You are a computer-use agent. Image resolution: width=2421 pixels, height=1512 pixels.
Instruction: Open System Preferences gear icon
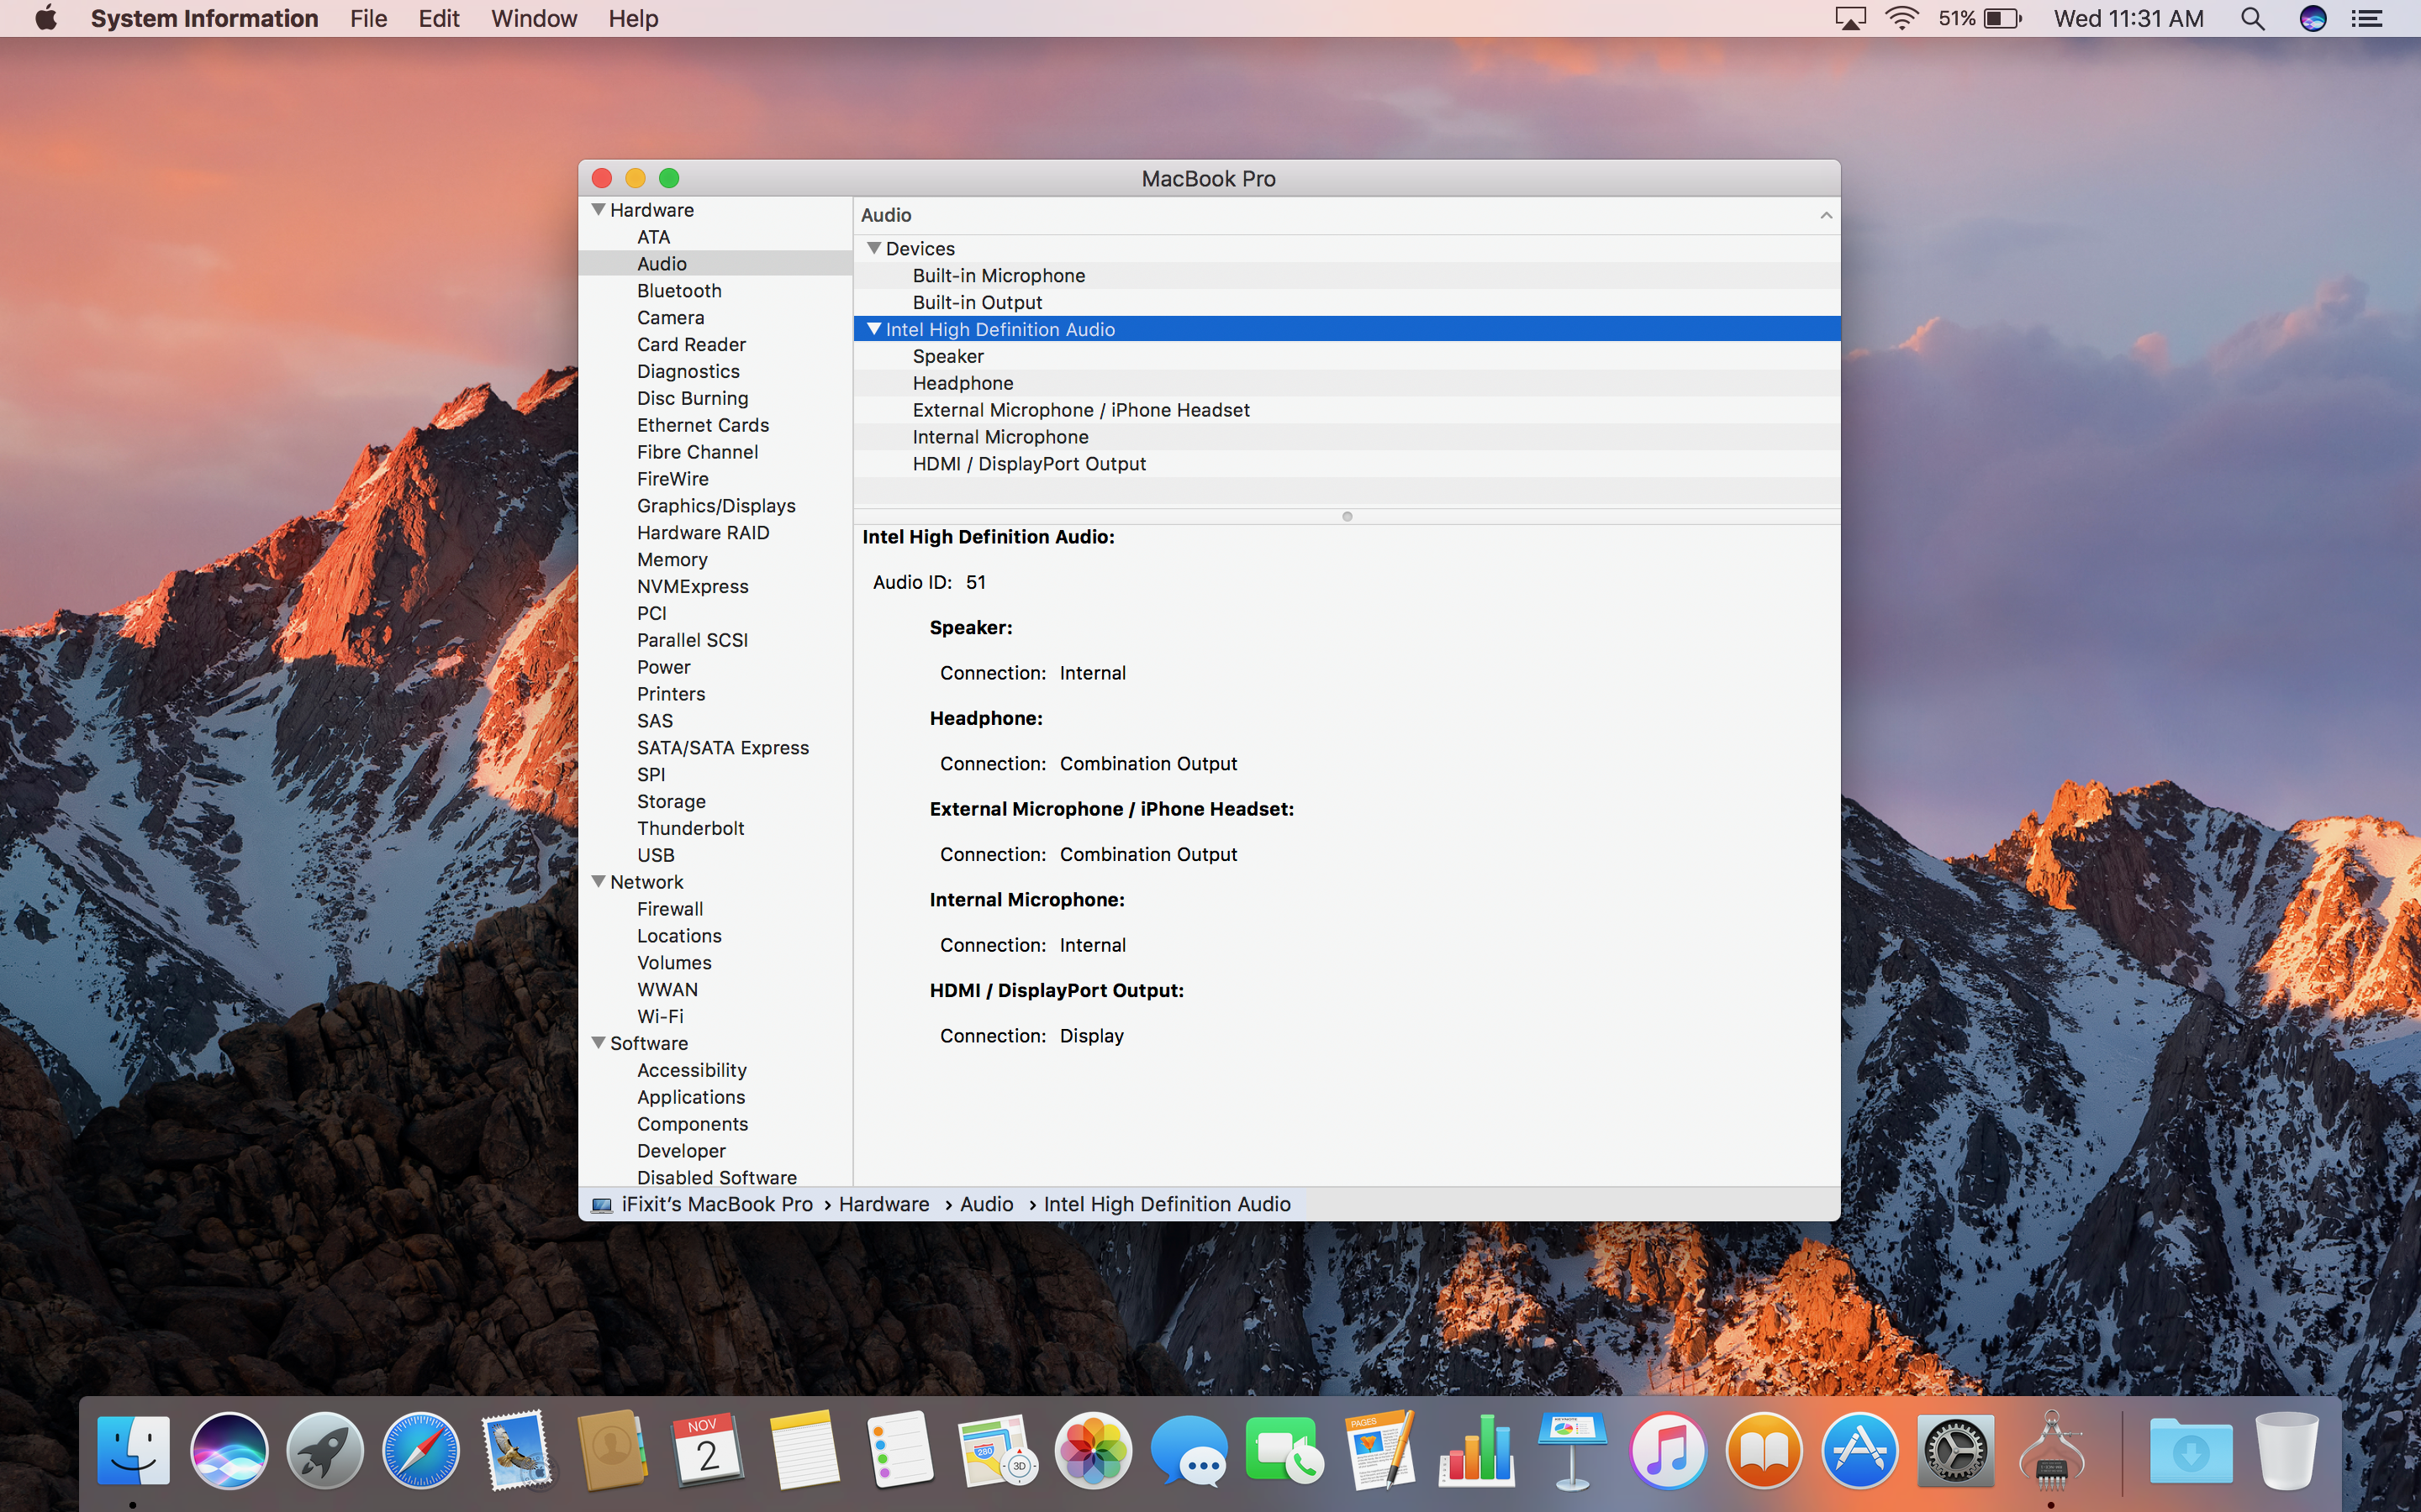[x=1956, y=1450]
